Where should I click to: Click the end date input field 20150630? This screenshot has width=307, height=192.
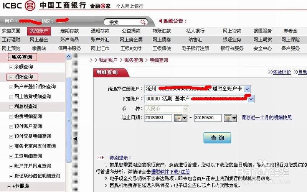pos(208,118)
